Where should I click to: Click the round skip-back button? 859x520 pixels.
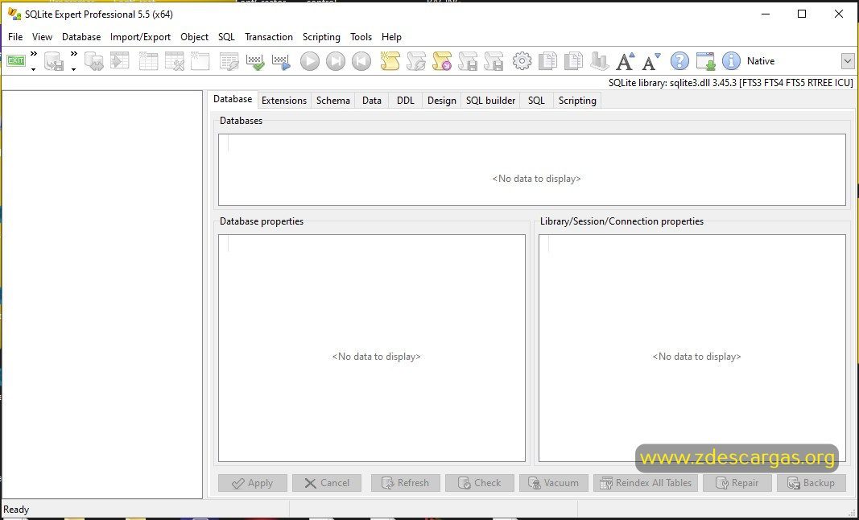coord(361,61)
